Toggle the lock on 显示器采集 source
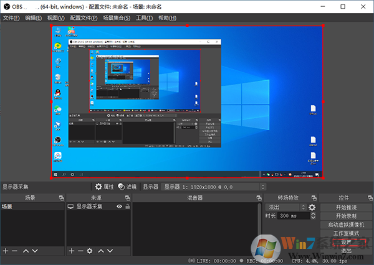The height and width of the screenshot is (265, 374). [x=127, y=206]
